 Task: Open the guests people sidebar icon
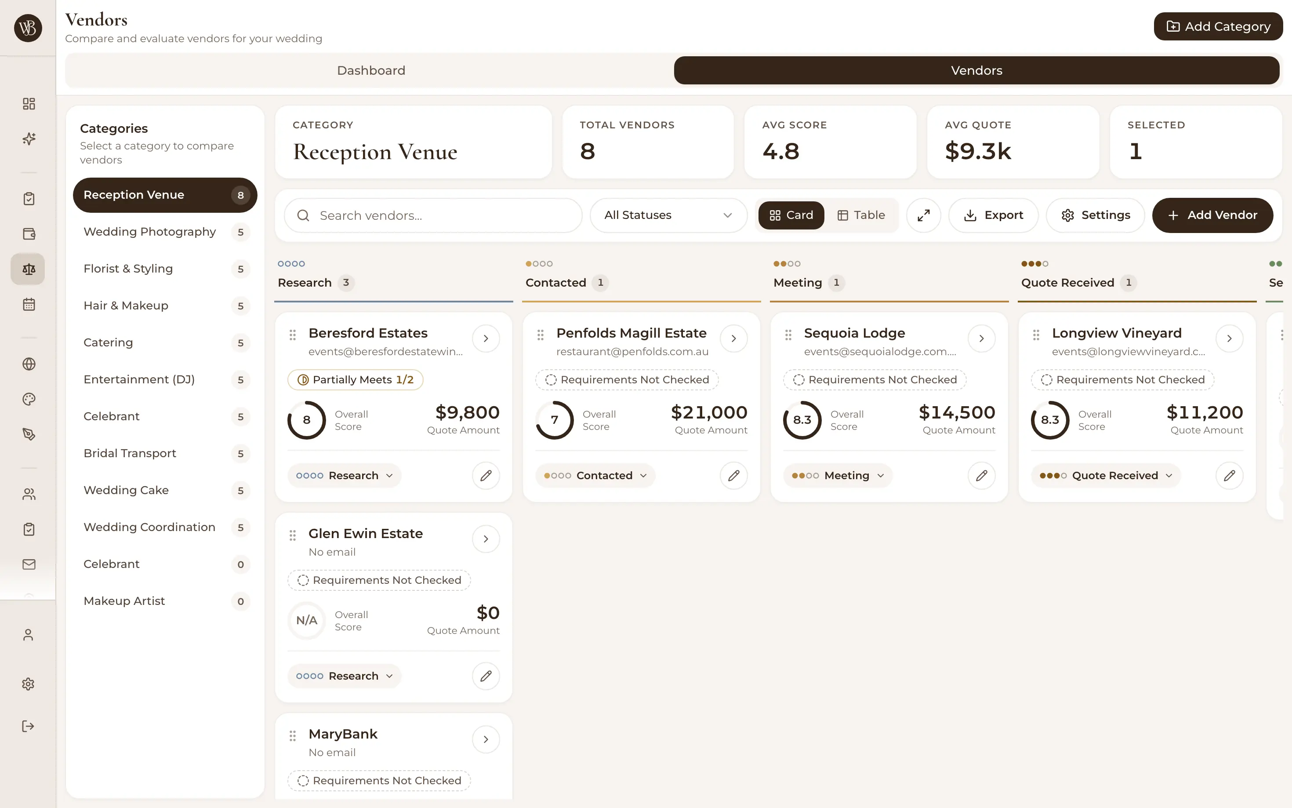pos(29,494)
